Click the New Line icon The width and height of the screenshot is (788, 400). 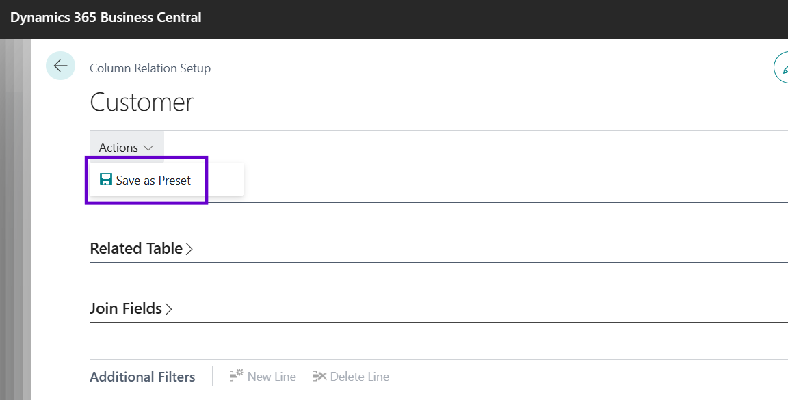[x=236, y=375]
